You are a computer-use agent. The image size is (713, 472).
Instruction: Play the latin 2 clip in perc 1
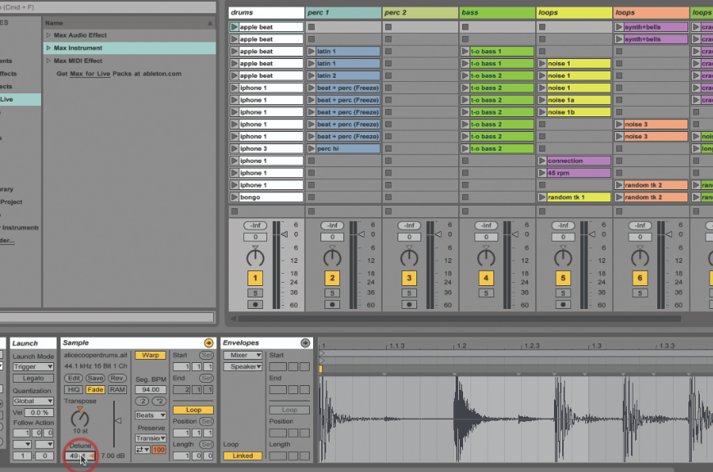pos(311,75)
